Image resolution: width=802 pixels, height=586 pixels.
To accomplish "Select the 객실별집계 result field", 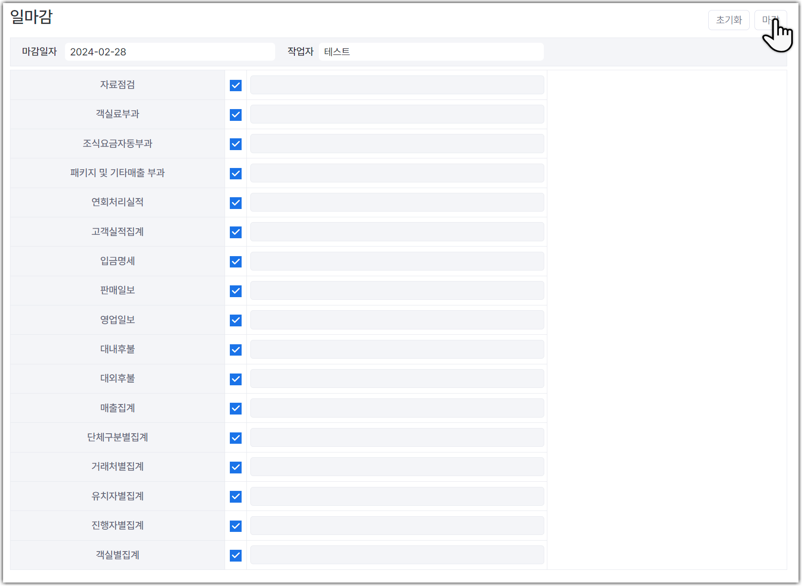I will tap(397, 555).
